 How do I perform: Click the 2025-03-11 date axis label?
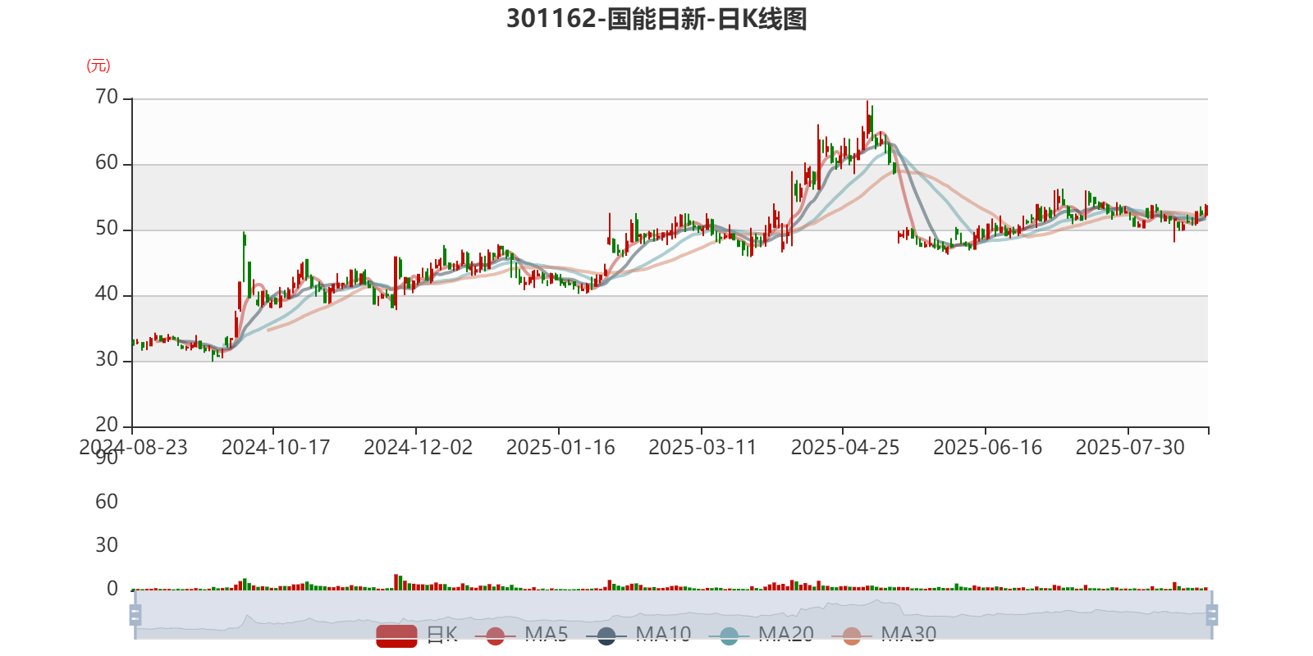(702, 448)
